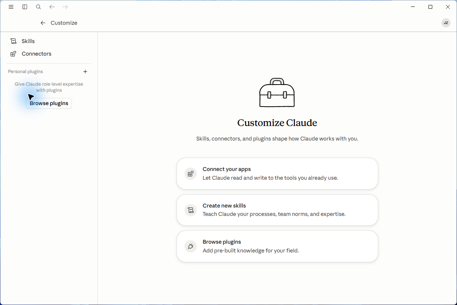Click the Connect your apps card icon
Image resolution: width=457 pixels, height=305 pixels.
click(x=191, y=174)
